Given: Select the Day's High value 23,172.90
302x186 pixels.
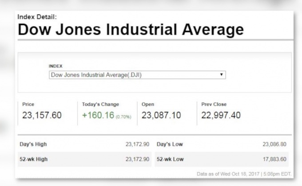Looking at the screenshot, I should 137,144.
